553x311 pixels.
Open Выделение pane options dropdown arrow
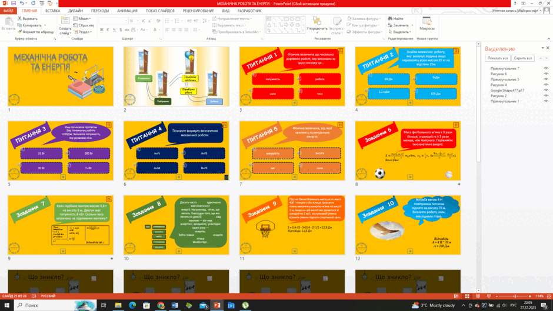click(x=542, y=48)
